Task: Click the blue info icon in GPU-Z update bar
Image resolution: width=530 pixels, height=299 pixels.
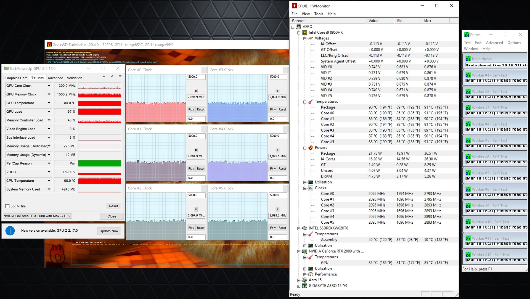Action: coord(10,231)
